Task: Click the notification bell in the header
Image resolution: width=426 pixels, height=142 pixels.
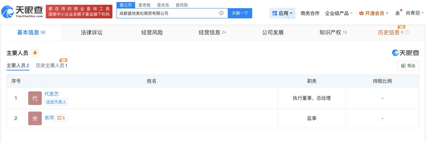Action: (398, 13)
